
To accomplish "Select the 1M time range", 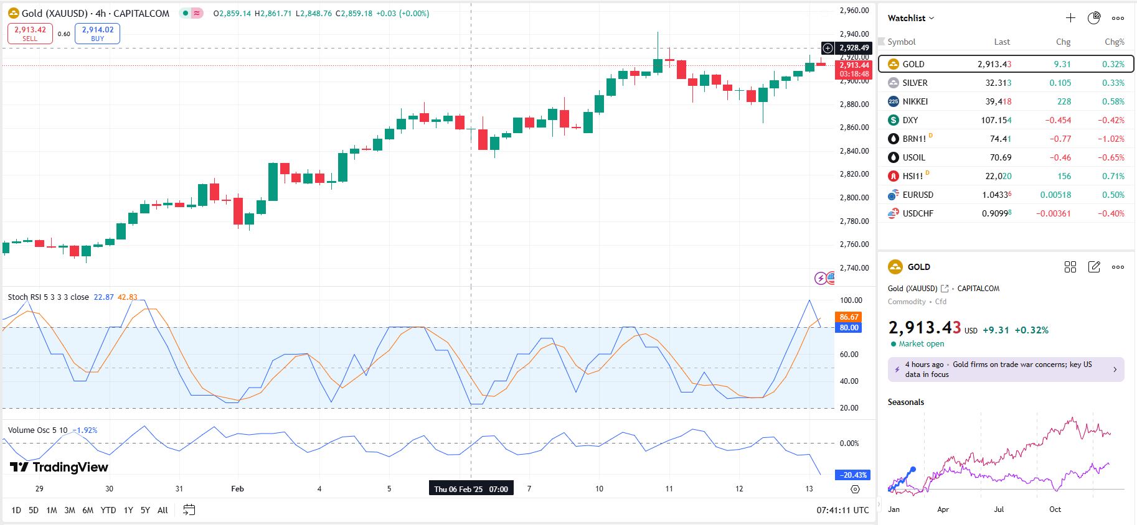I will point(52,510).
